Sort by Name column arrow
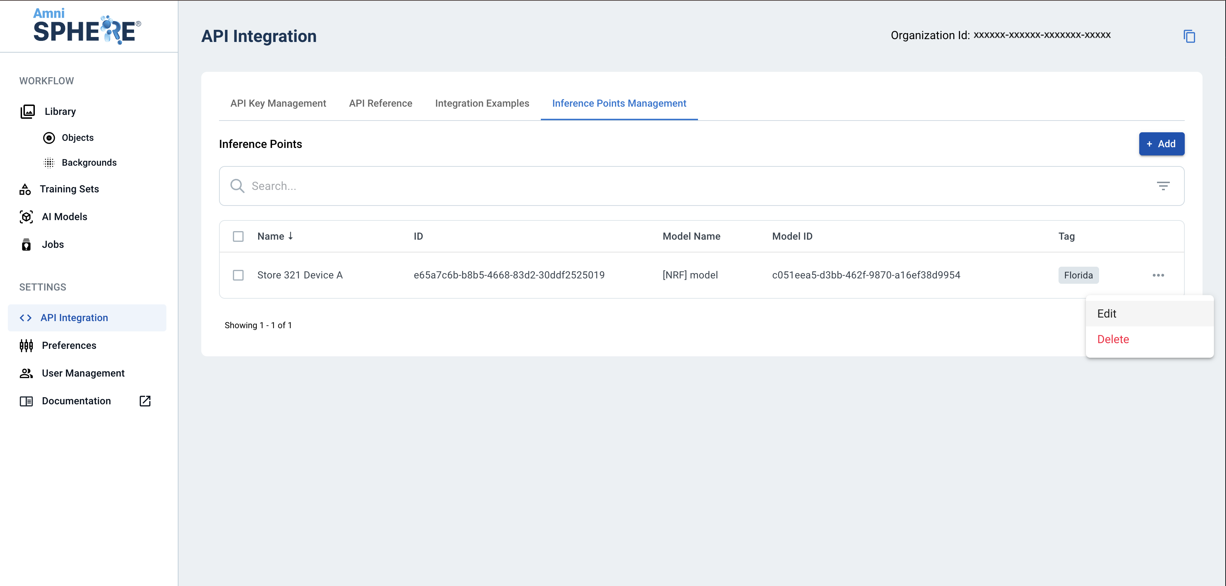The width and height of the screenshot is (1226, 586). click(290, 236)
